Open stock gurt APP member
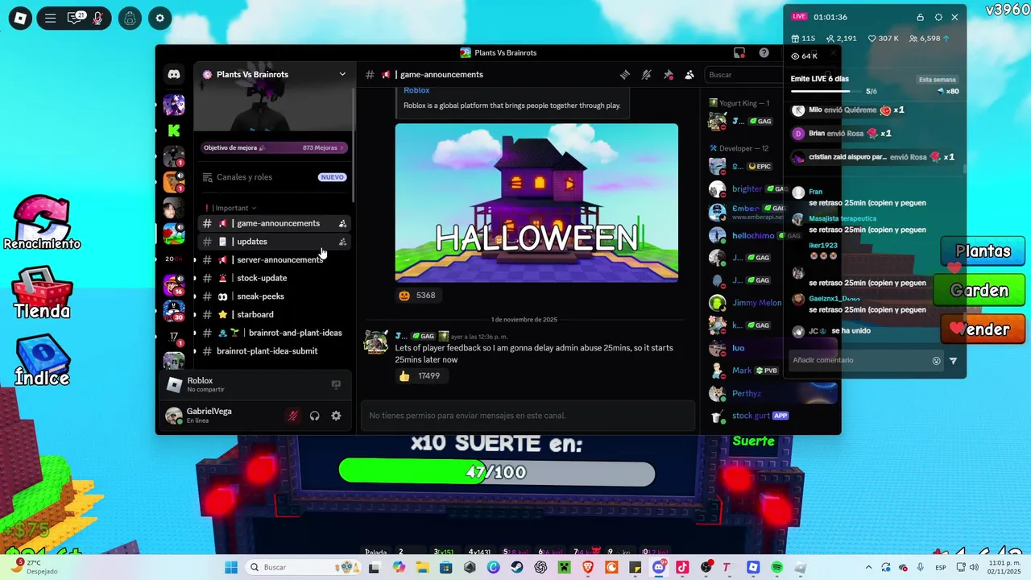This screenshot has height=580, width=1031. pyautogui.click(x=749, y=416)
